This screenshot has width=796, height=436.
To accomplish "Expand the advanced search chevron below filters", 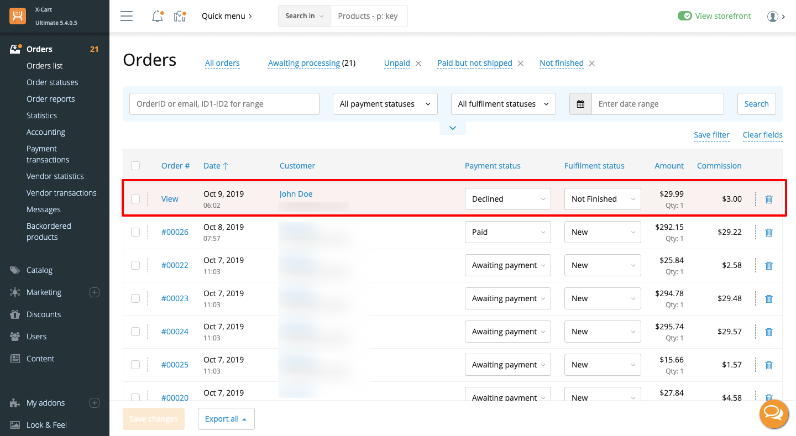I will coord(453,128).
